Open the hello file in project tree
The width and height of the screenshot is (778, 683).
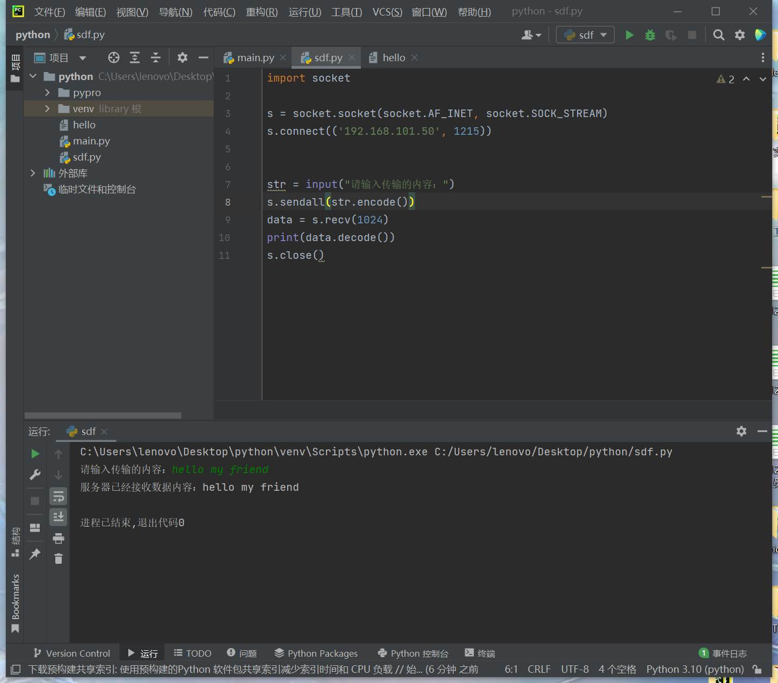pyautogui.click(x=84, y=125)
